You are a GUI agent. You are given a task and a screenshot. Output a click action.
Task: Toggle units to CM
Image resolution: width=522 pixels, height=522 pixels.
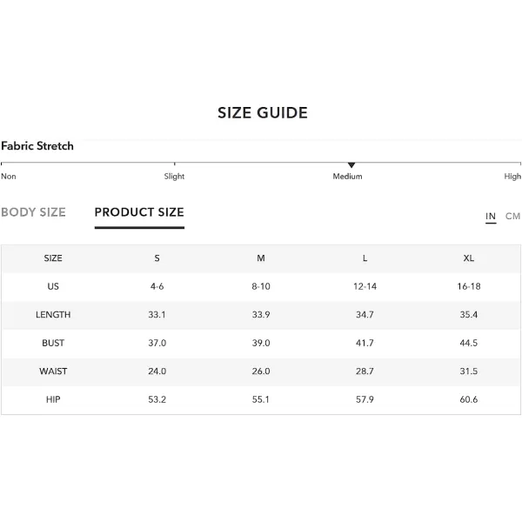(512, 217)
